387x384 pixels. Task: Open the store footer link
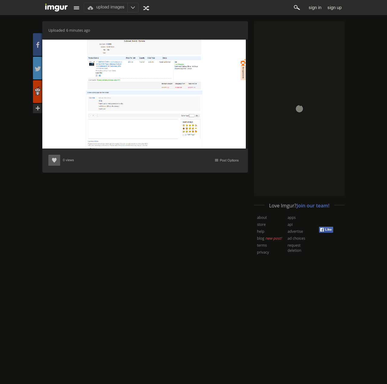261,225
